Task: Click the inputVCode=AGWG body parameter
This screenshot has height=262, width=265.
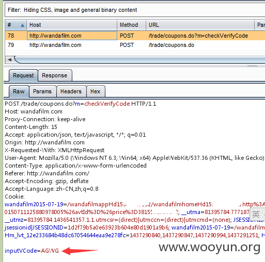Action: 32,251
